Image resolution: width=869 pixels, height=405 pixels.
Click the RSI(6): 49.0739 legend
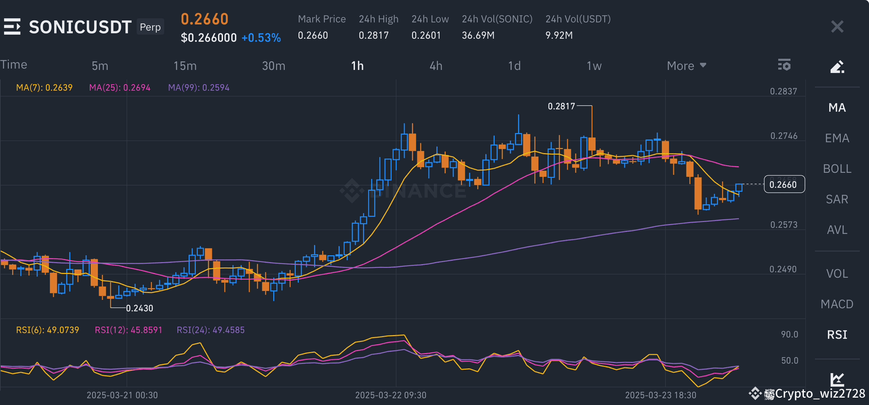tap(48, 330)
